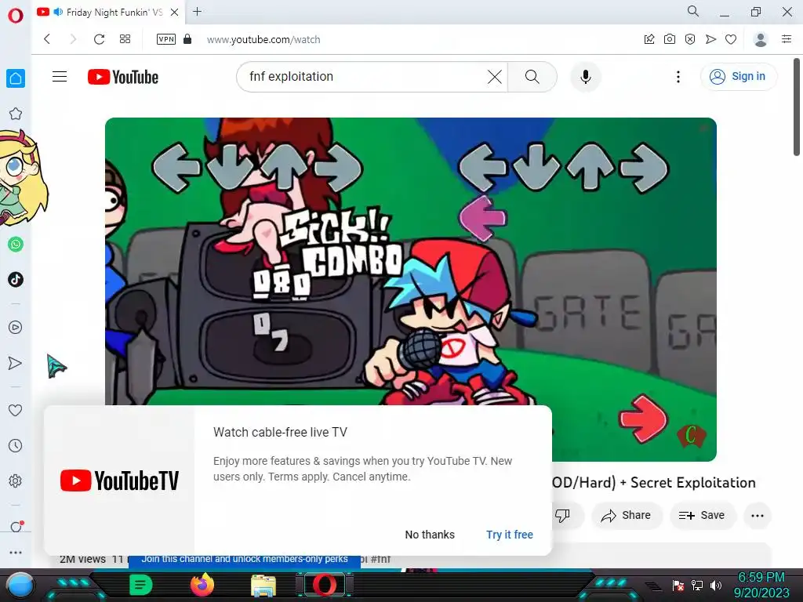Click the YouTube URL address field
This screenshot has width=803, height=602.
(263, 39)
